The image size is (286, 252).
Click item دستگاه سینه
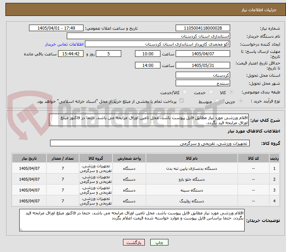[x=192, y=190]
